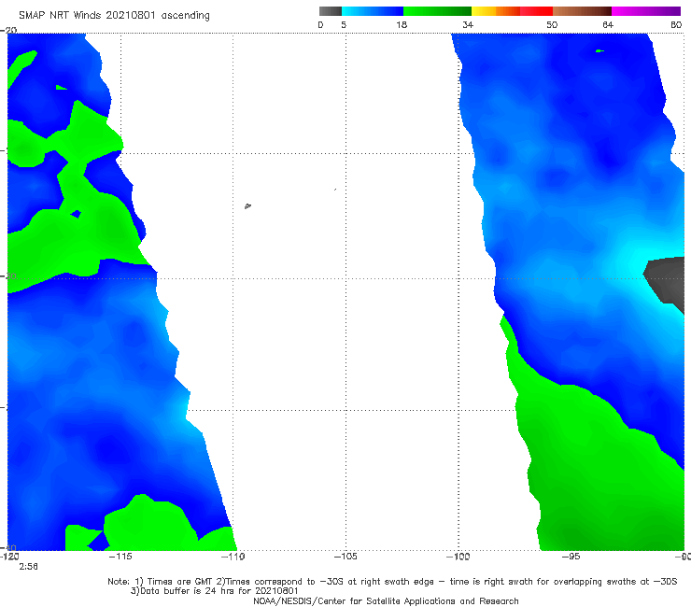Click the magenta-purple segment of the color bar
691x607 pixels.
646,11
